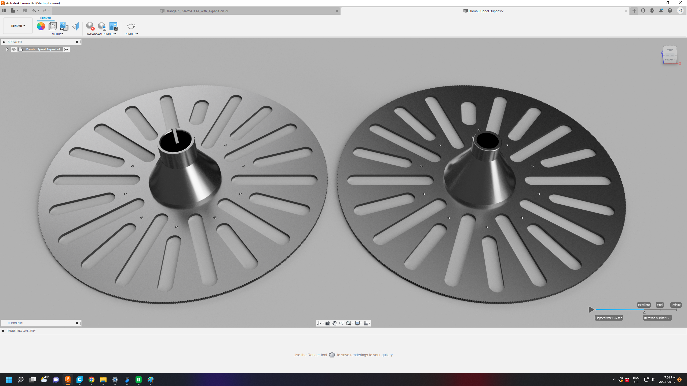Set render quality to Final
Image resolution: width=687 pixels, height=386 pixels.
[x=660, y=305]
